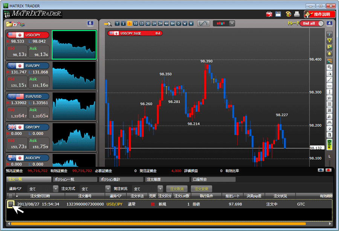Select the 1-minute timeframe button
This screenshot has height=231, width=339.
point(123,24)
